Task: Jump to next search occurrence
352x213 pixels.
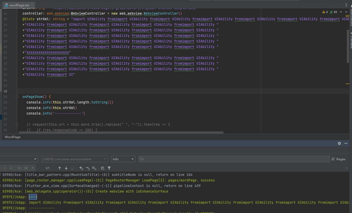Action: pos(66,168)
